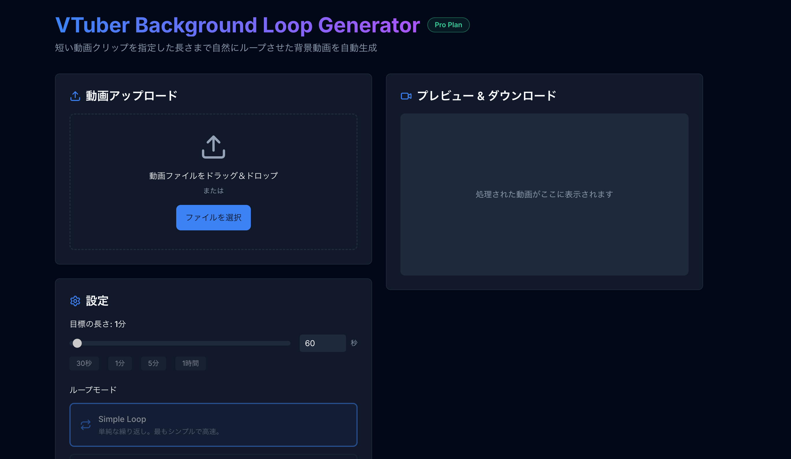This screenshot has width=791, height=459.
Task: Click the 60 seconds input field
Action: click(322, 343)
